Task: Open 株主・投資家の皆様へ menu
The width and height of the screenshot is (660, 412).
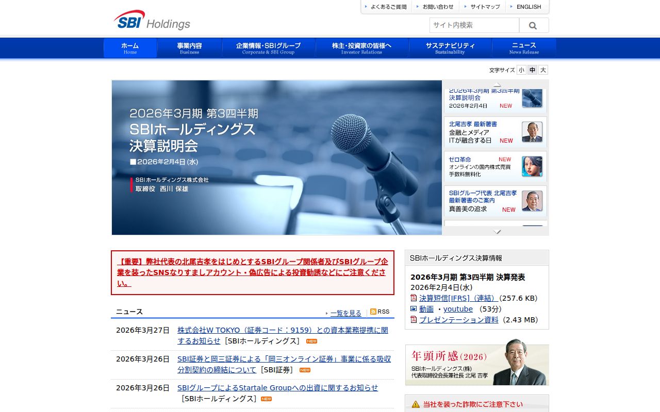Action: coord(361,48)
